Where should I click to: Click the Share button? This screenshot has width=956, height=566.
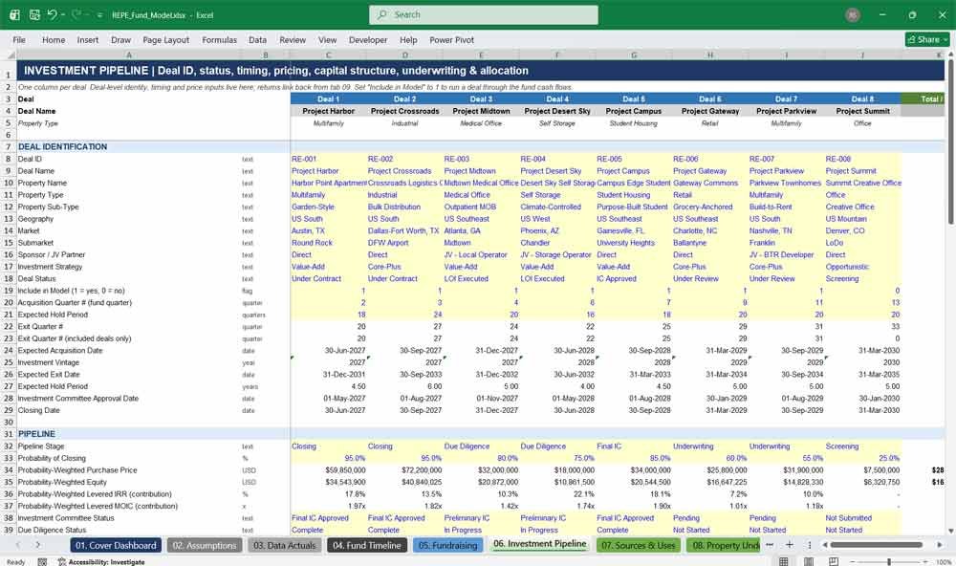[x=927, y=39]
